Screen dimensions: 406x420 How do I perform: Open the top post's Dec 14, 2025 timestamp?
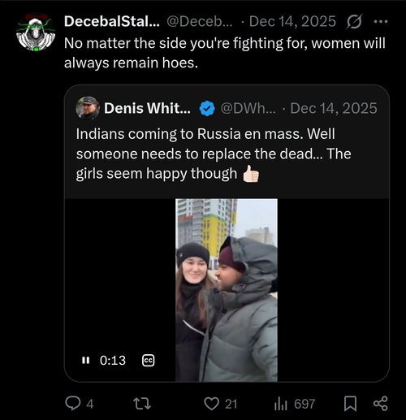(x=292, y=21)
